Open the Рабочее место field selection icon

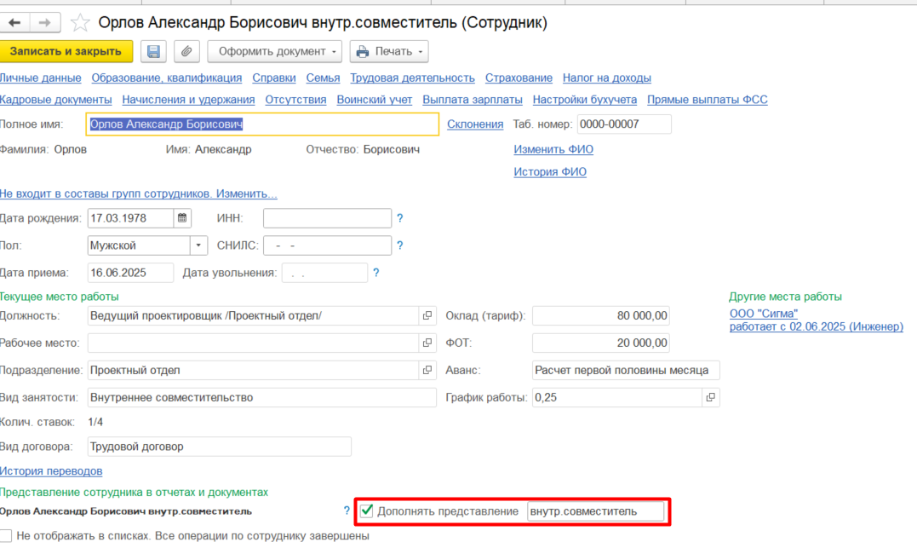coord(427,343)
